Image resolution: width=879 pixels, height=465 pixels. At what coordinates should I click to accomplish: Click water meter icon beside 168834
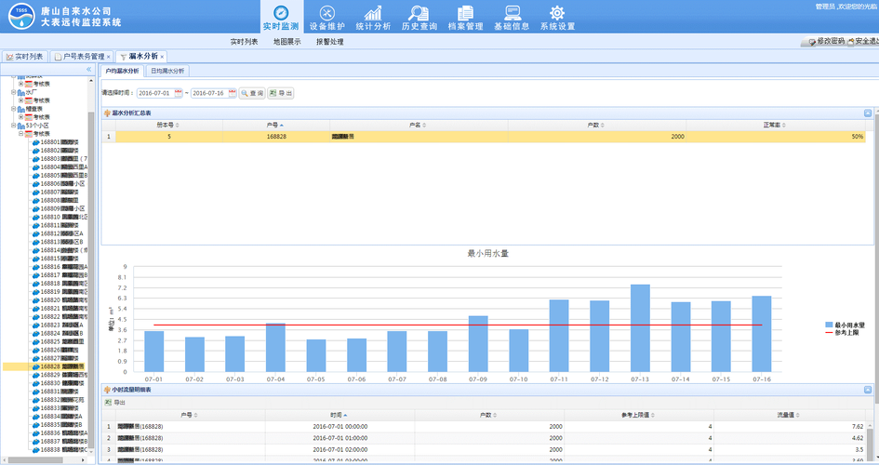pos(36,417)
